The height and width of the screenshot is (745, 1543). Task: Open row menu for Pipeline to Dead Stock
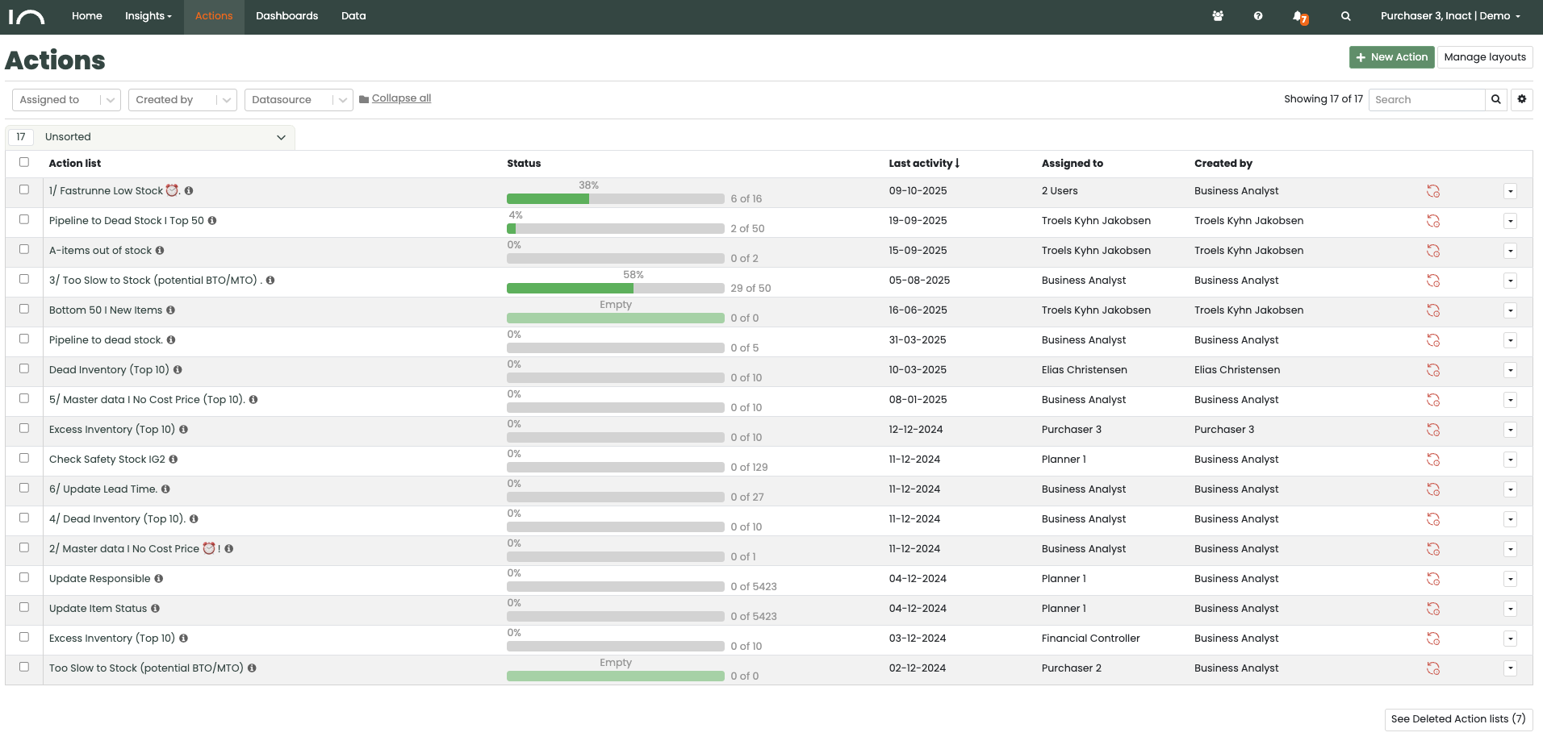point(1510,221)
